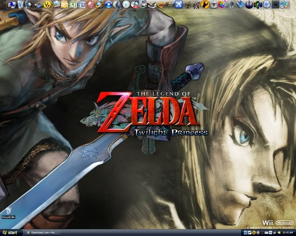Launch Windows Media Player blue play icon
The height and width of the screenshot is (236, 296).
coord(108,4)
